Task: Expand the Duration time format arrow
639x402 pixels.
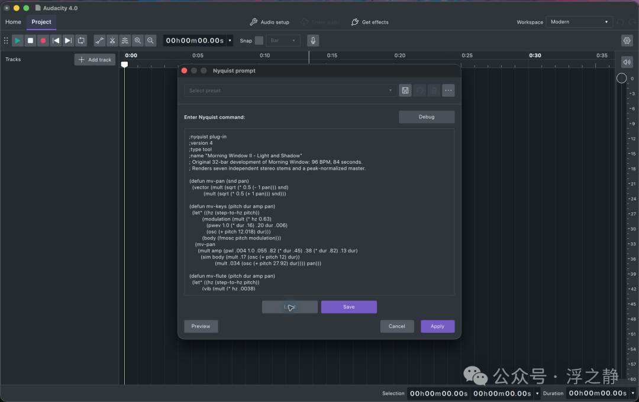Action: [633, 394]
